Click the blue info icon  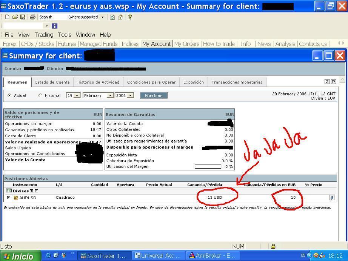coord(55,26)
